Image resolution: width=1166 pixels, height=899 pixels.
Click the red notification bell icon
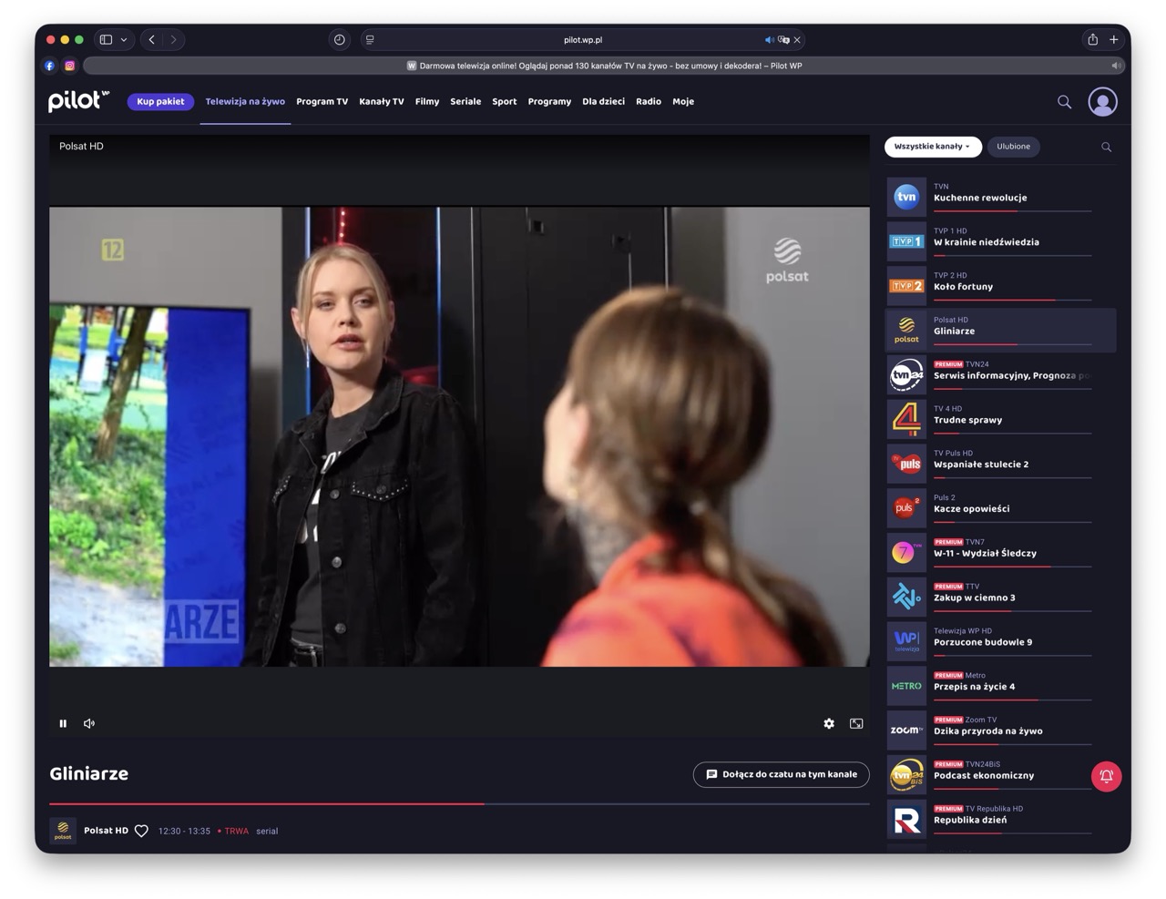click(x=1106, y=776)
